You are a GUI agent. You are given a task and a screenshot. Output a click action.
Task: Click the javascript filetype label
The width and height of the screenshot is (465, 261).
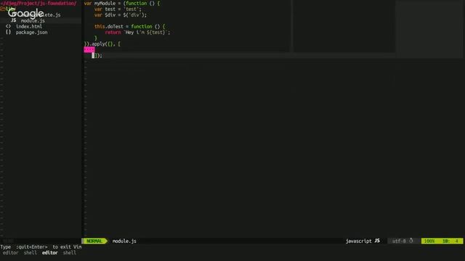358,241
